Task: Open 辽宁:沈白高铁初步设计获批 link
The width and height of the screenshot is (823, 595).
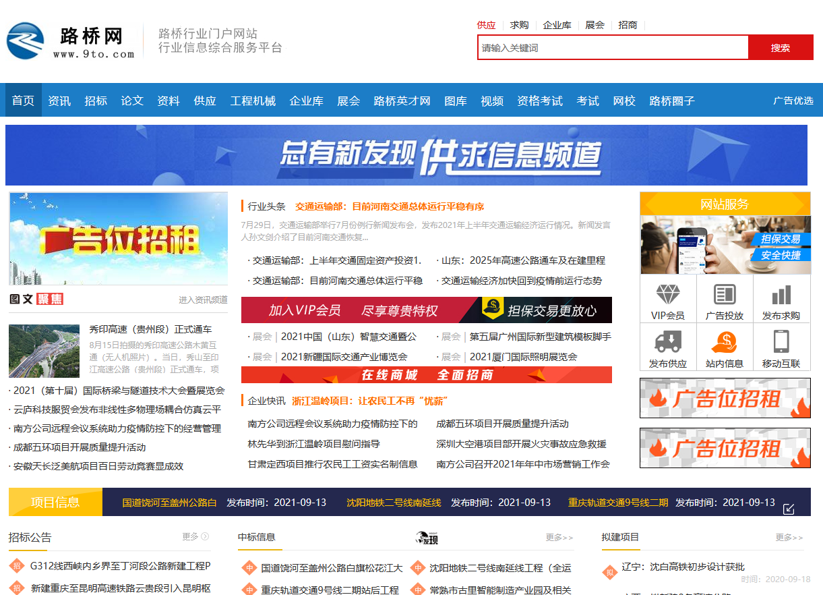Action: click(684, 567)
